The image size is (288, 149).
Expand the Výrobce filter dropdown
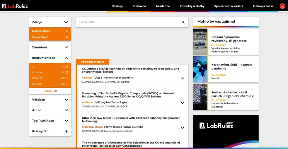pyautogui.click(x=66, y=100)
